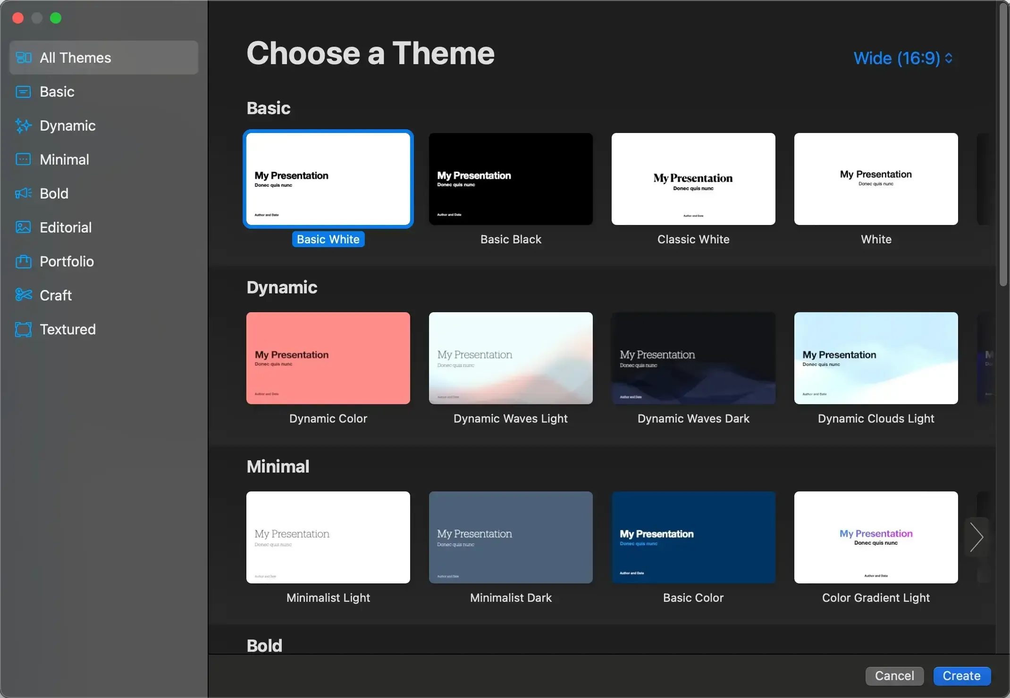Screen dimensions: 1010x698
Task: Show more Minimal themes with right chevron
Action: [976, 537]
